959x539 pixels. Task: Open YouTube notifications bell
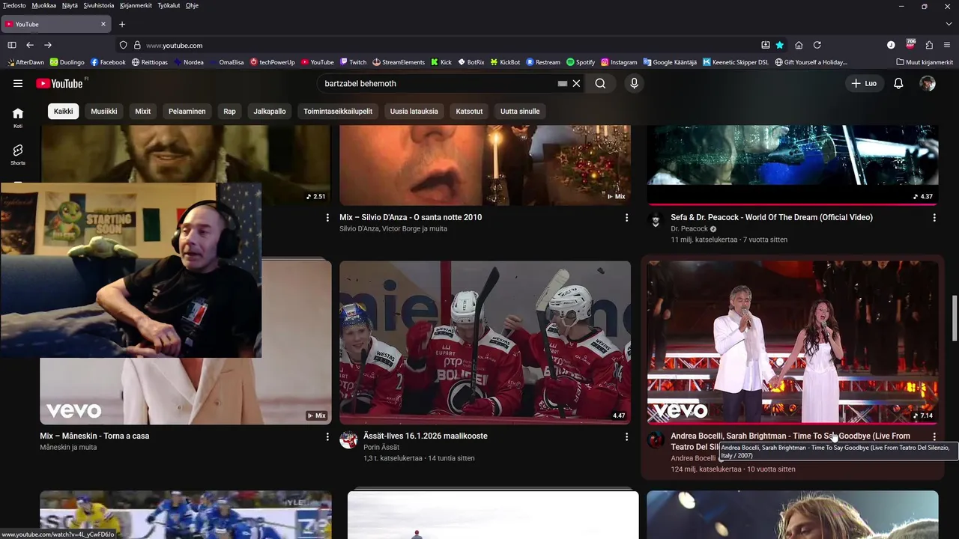click(898, 84)
